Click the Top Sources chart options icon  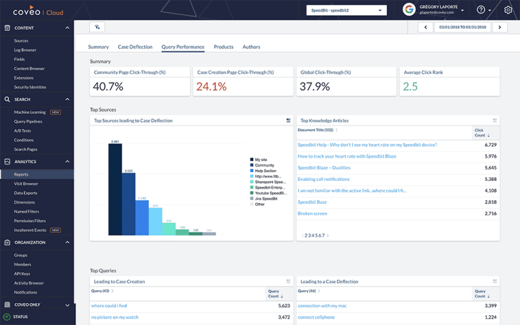pos(289,121)
